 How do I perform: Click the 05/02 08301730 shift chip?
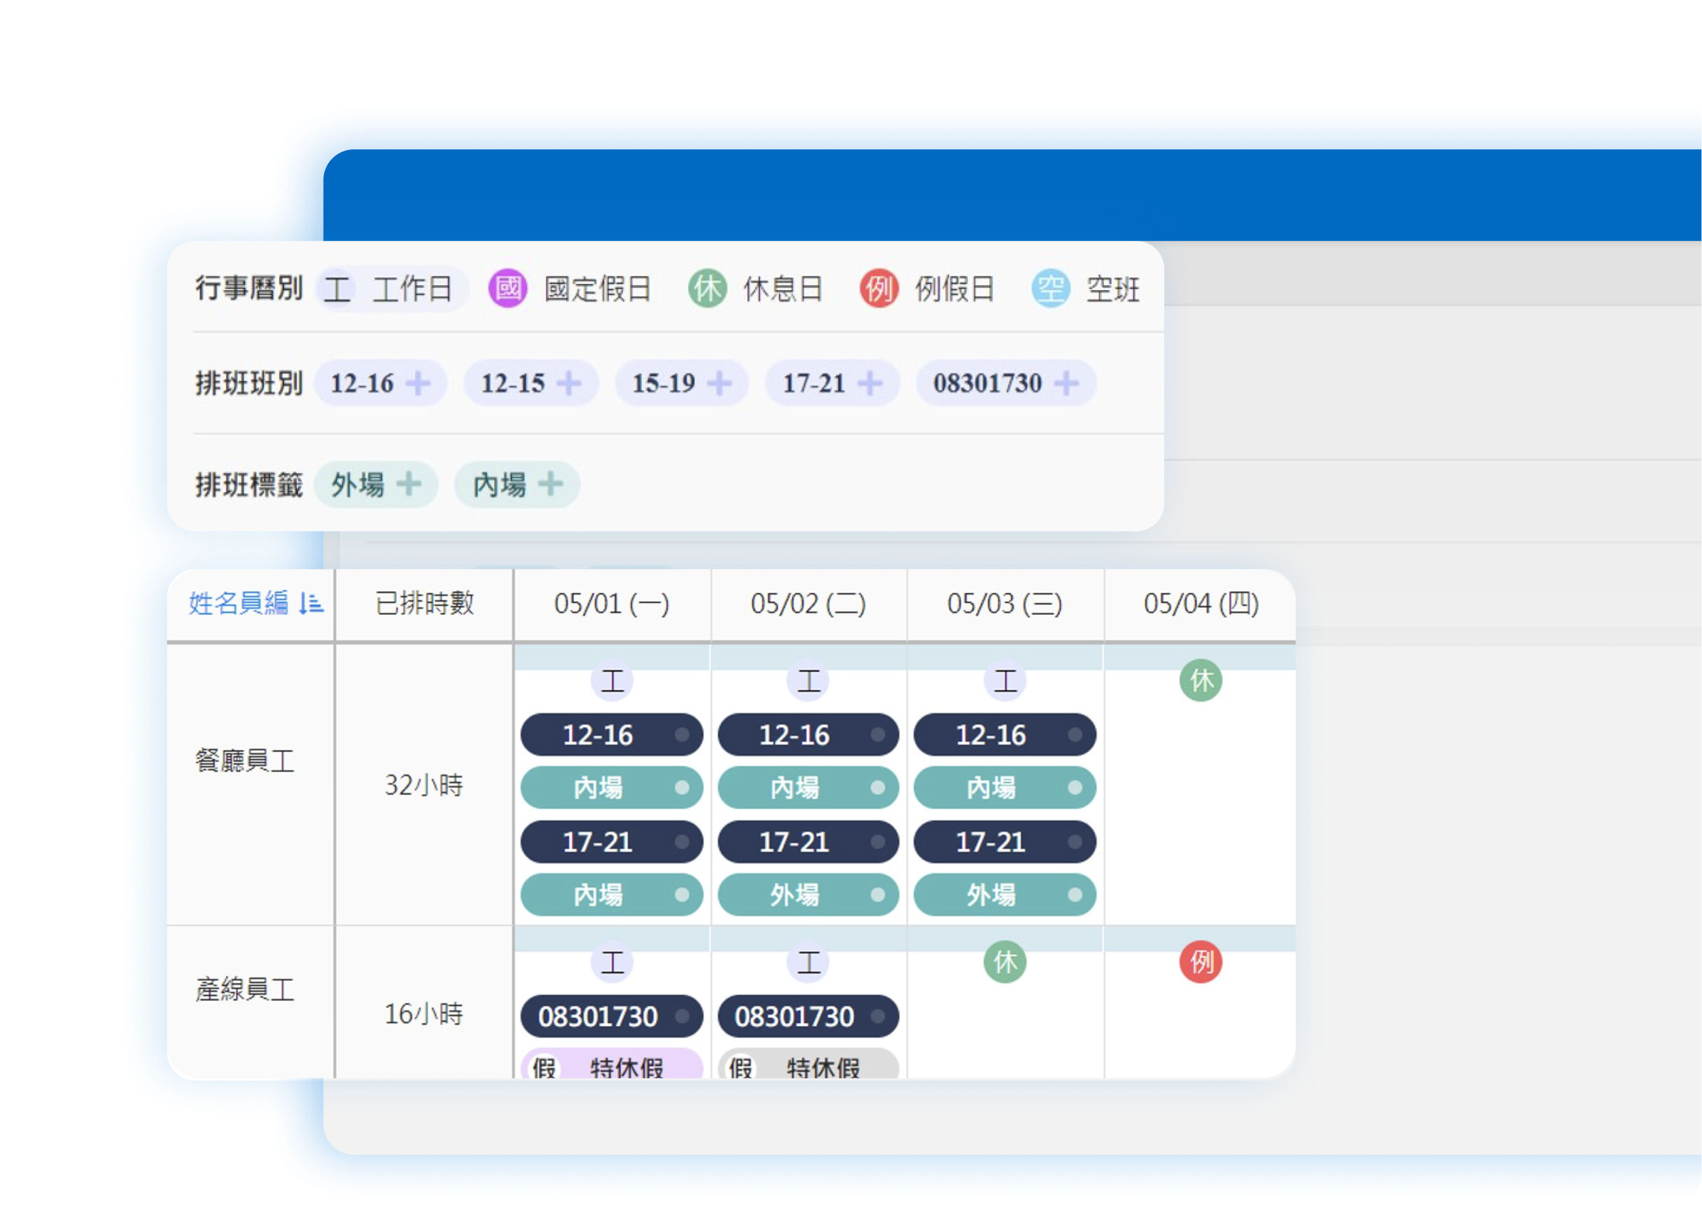[808, 1017]
